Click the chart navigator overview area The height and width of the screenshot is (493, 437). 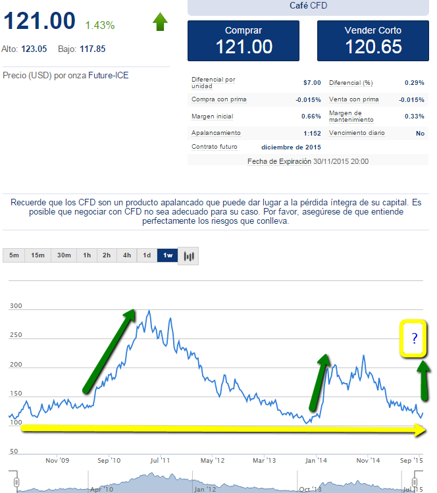(x=217, y=482)
